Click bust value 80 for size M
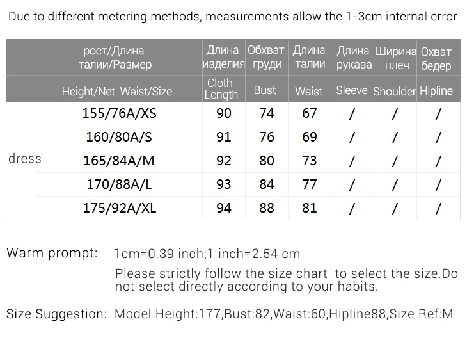467x340 pixels. [267, 161]
